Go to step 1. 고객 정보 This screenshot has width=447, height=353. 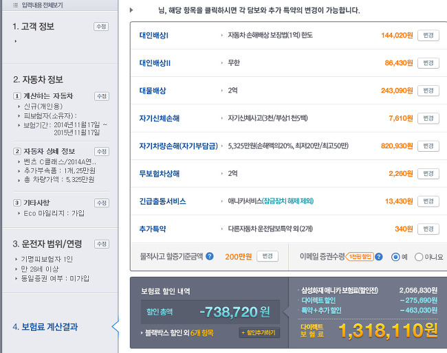[34, 27]
